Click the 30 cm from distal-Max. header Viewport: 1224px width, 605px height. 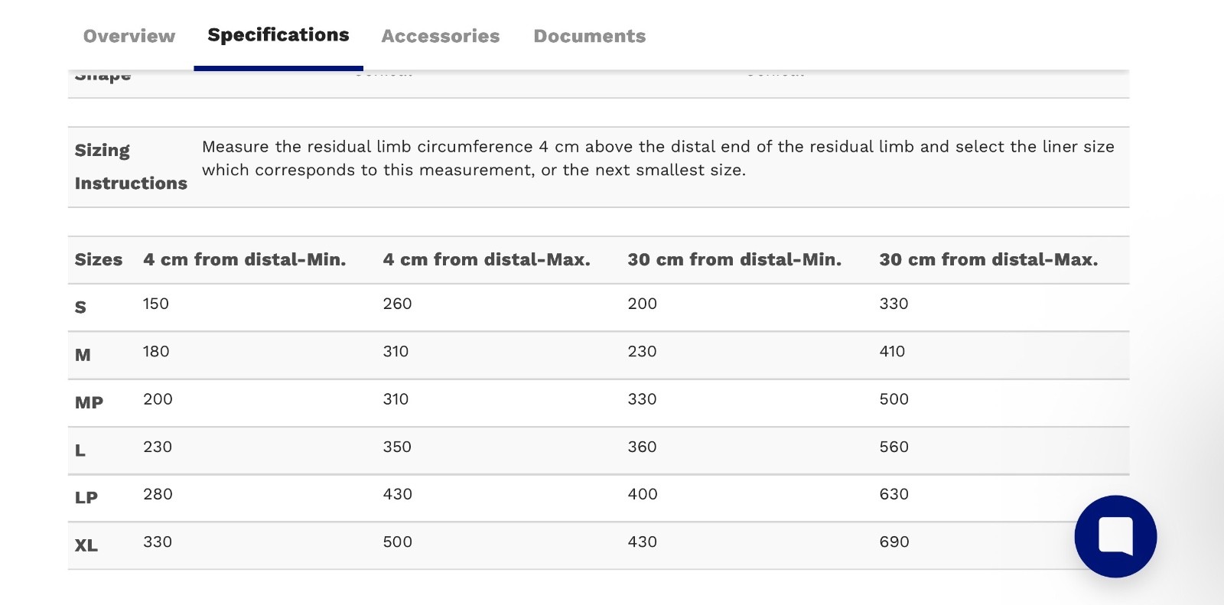pos(988,260)
